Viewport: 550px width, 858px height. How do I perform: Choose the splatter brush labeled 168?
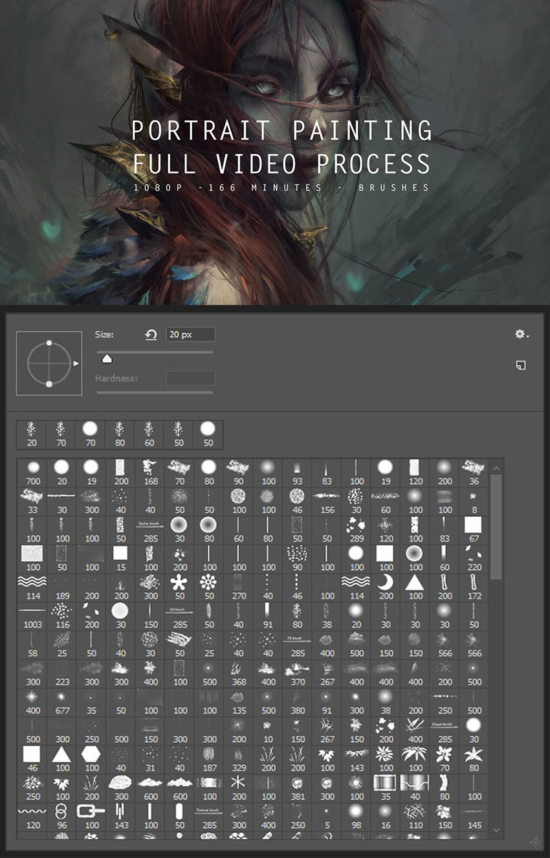pos(150,473)
